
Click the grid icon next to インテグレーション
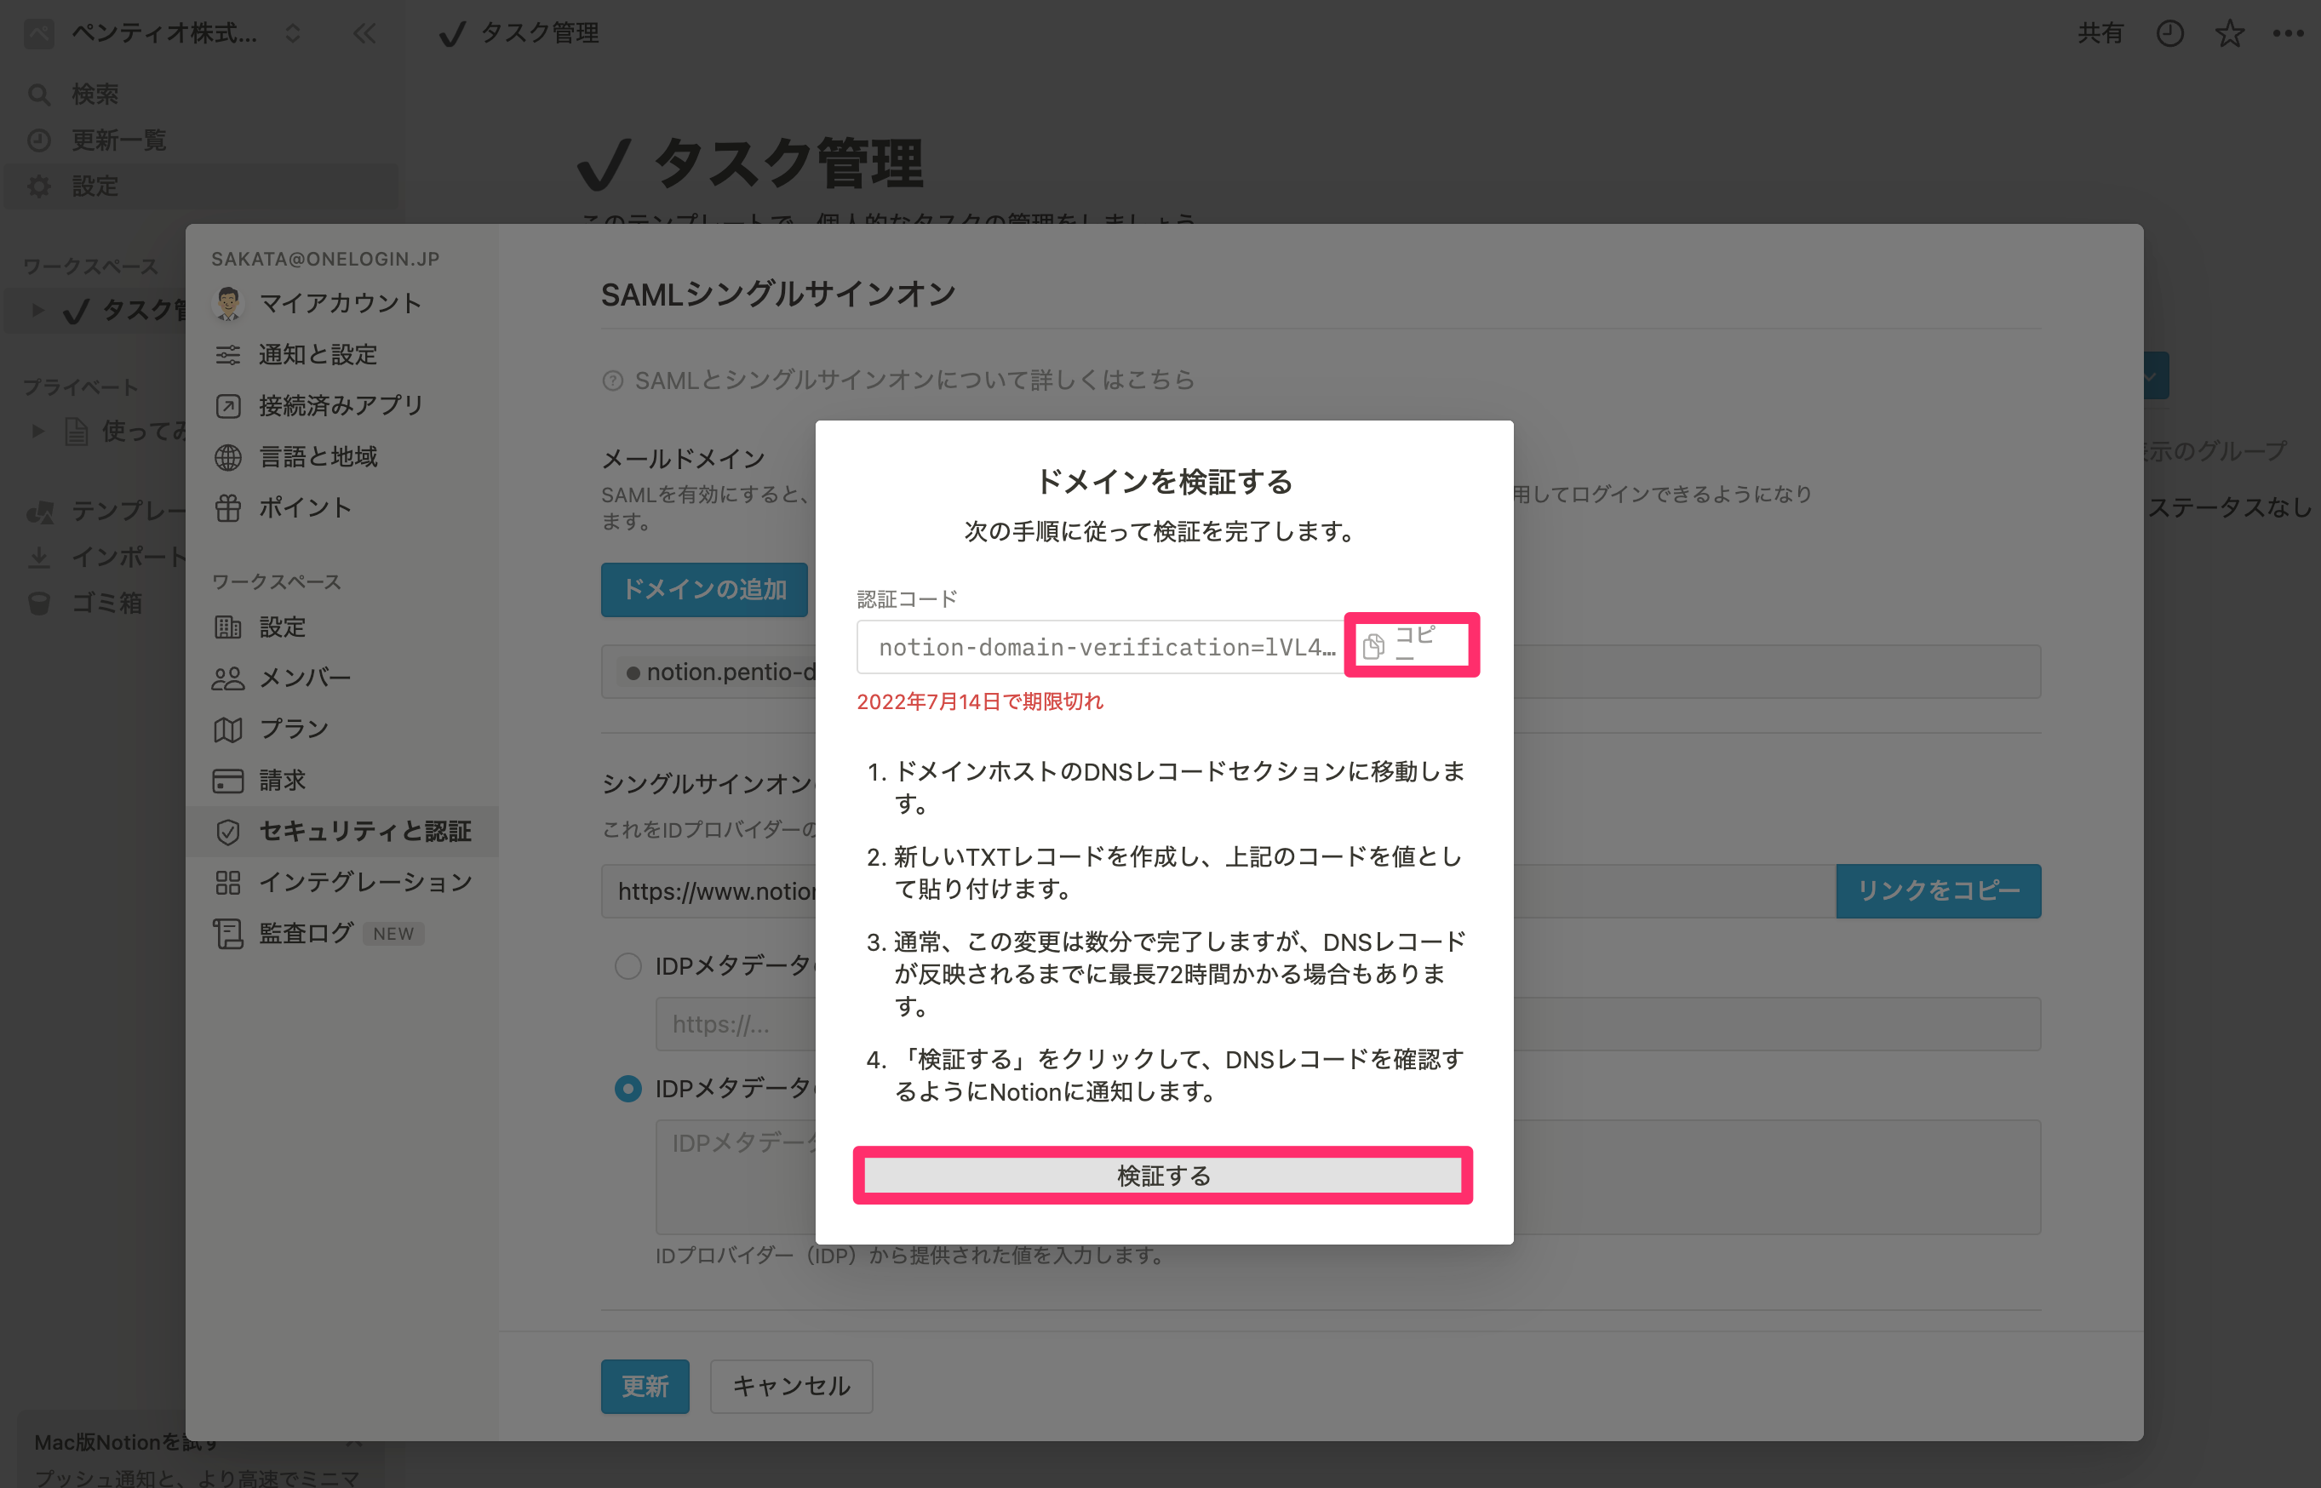point(228,882)
